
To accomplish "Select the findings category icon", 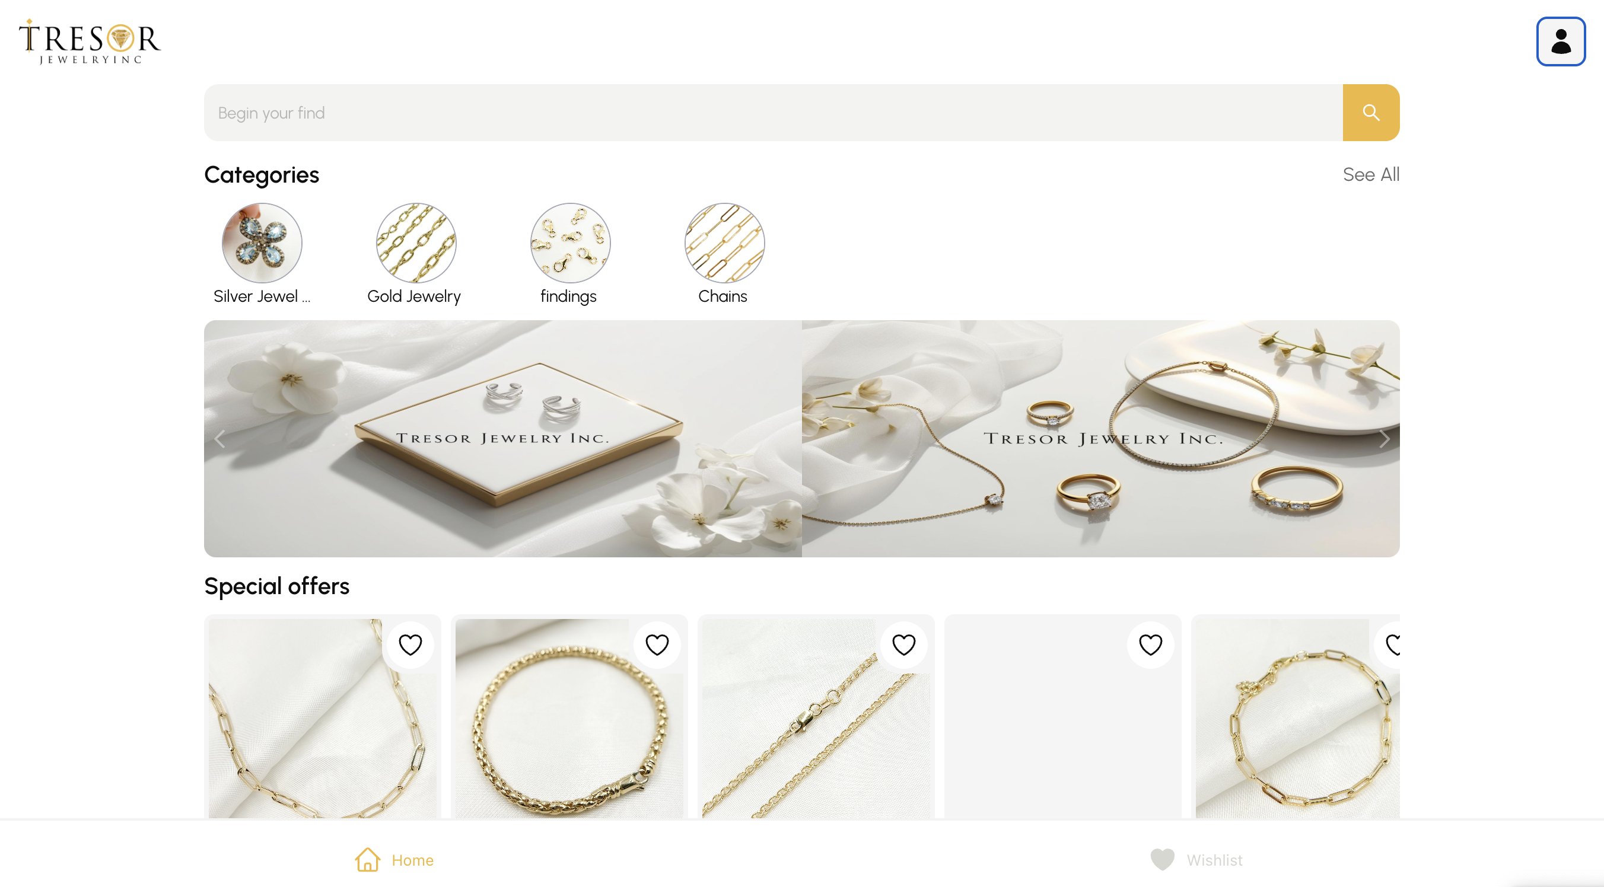I will [x=571, y=243].
